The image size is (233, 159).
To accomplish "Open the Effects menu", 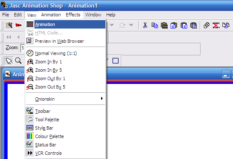I will tap(73, 15).
